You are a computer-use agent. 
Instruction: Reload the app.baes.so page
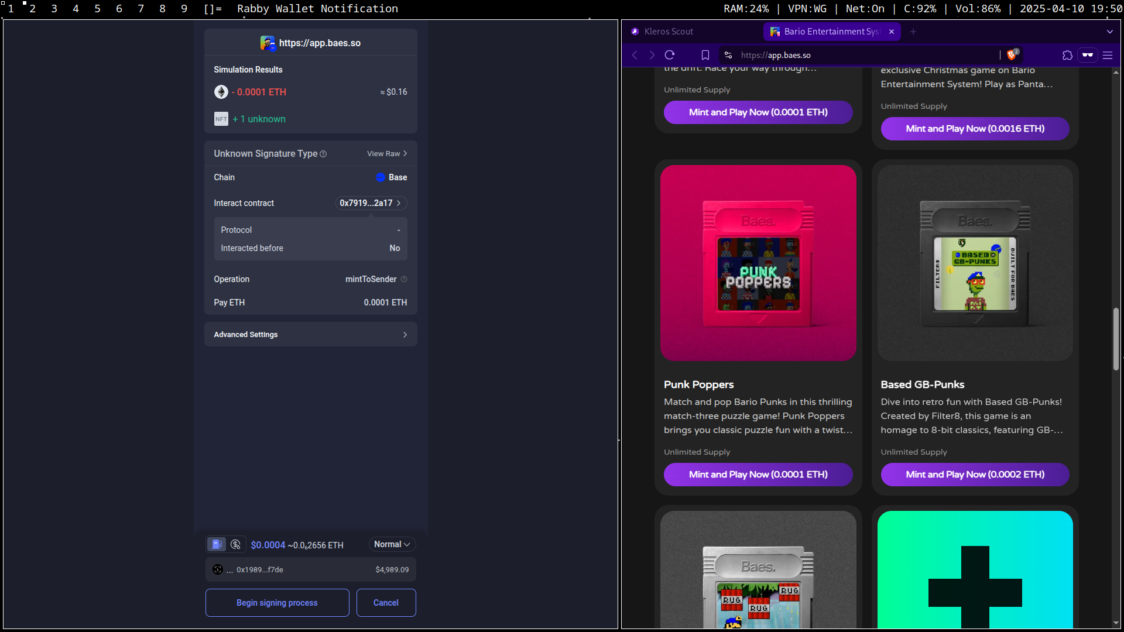[x=670, y=55]
